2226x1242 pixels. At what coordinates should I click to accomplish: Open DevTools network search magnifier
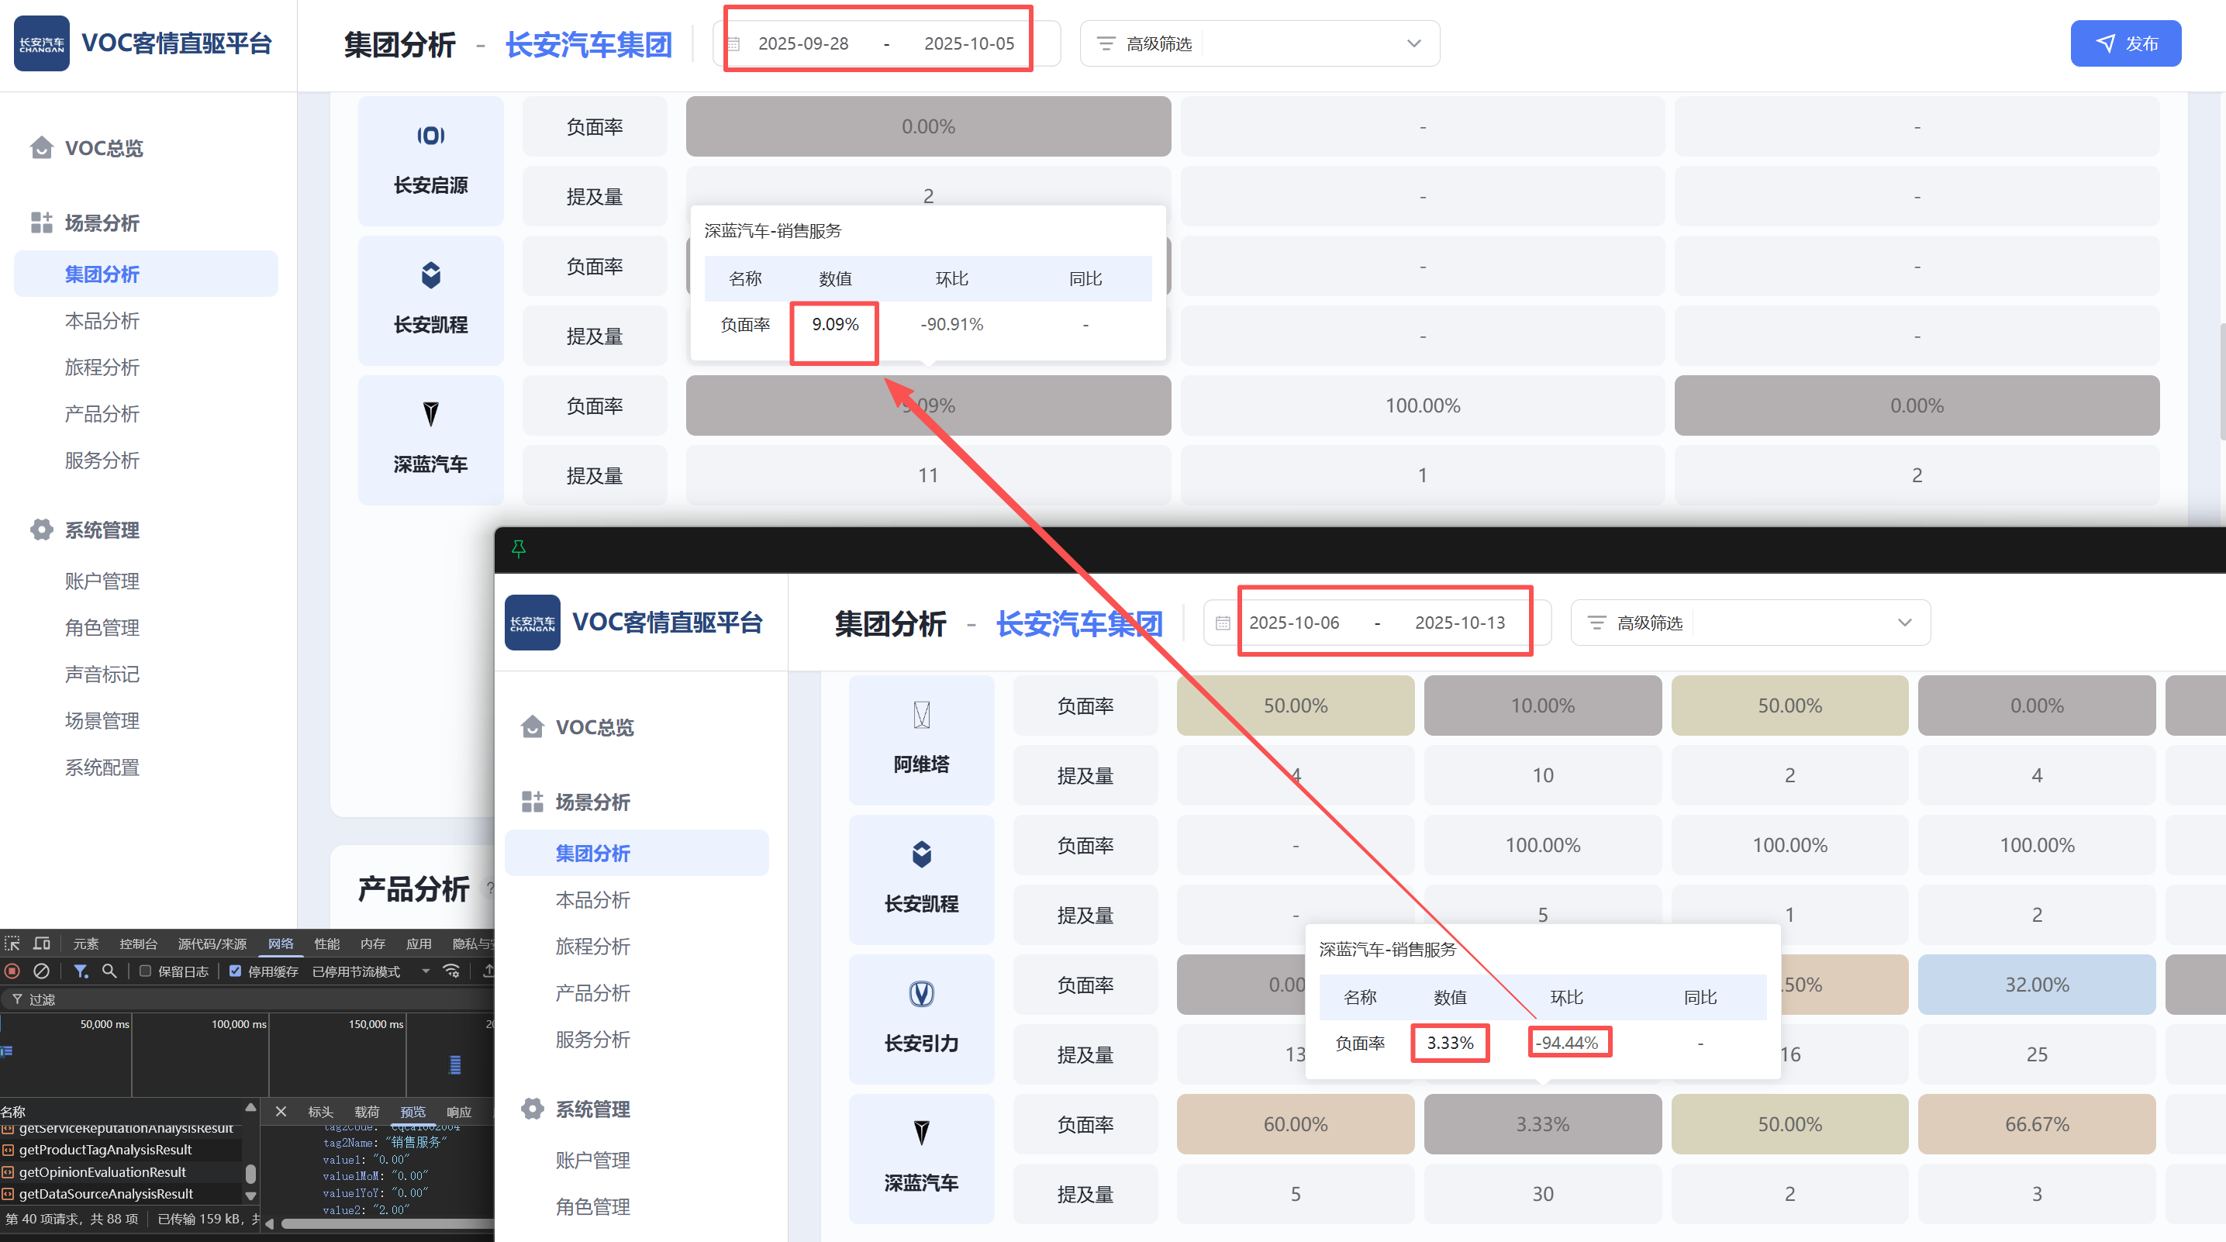109,971
